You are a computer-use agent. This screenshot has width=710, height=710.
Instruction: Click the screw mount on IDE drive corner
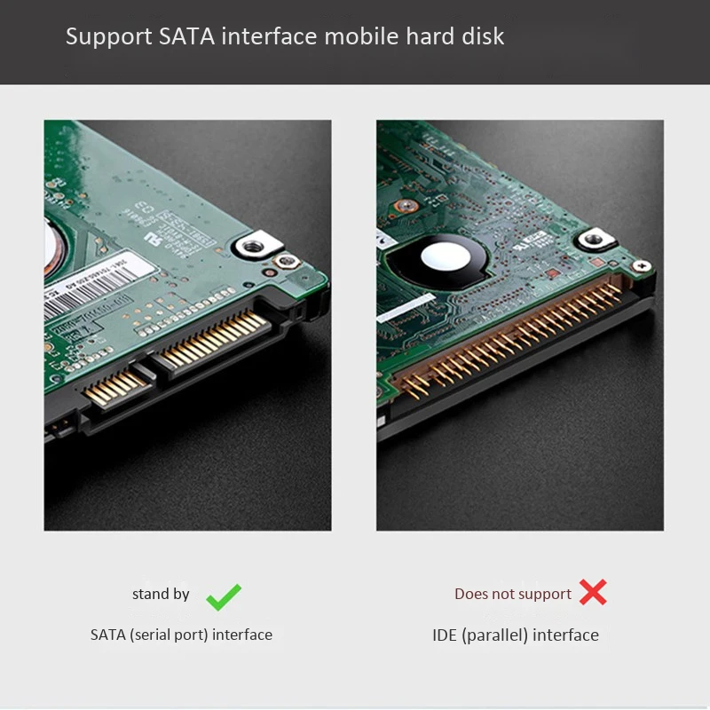tap(596, 239)
